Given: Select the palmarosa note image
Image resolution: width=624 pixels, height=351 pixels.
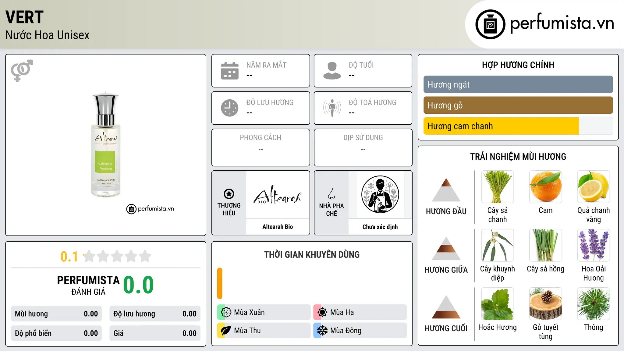Looking at the screenshot, I should pyautogui.click(x=545, y=245).
